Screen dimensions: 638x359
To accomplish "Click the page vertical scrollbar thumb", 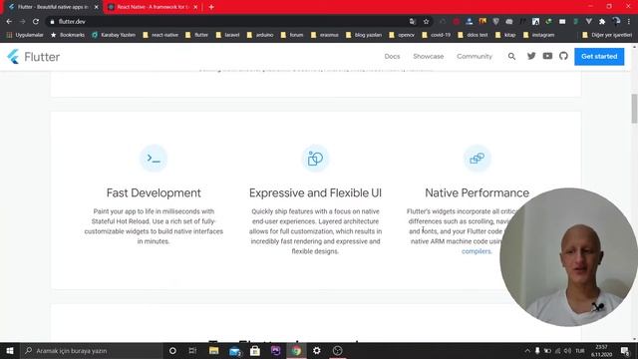I will click(x=634, y=109).
